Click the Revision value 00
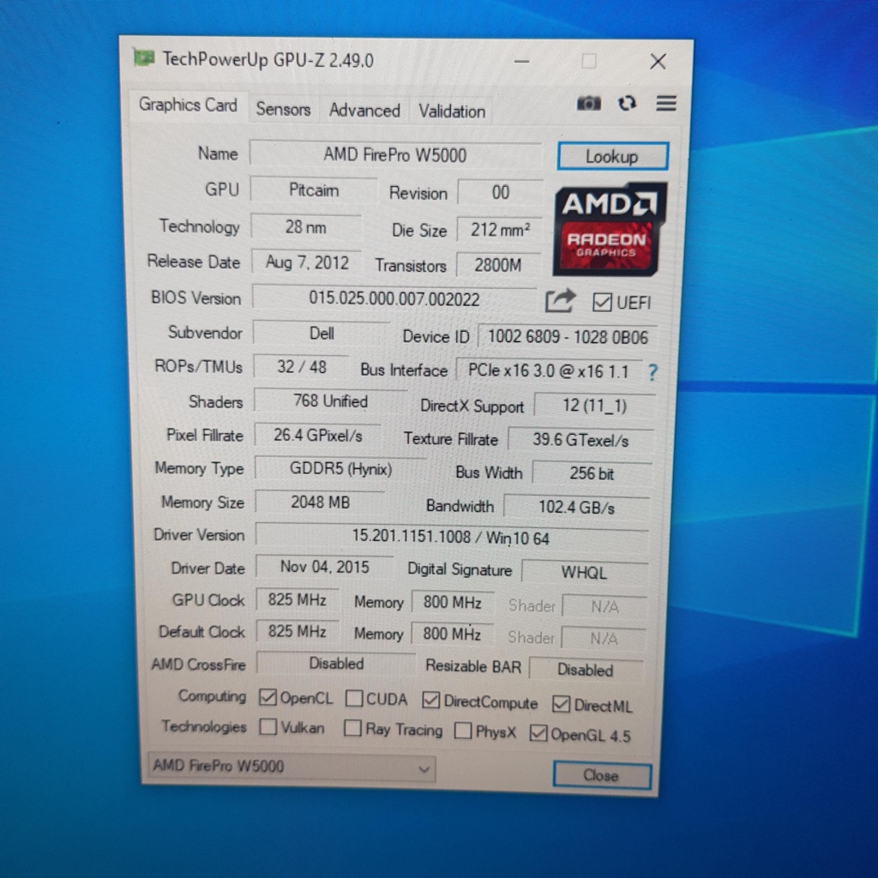Viewport: 878px width, 878px height. (x=500, y=193)
